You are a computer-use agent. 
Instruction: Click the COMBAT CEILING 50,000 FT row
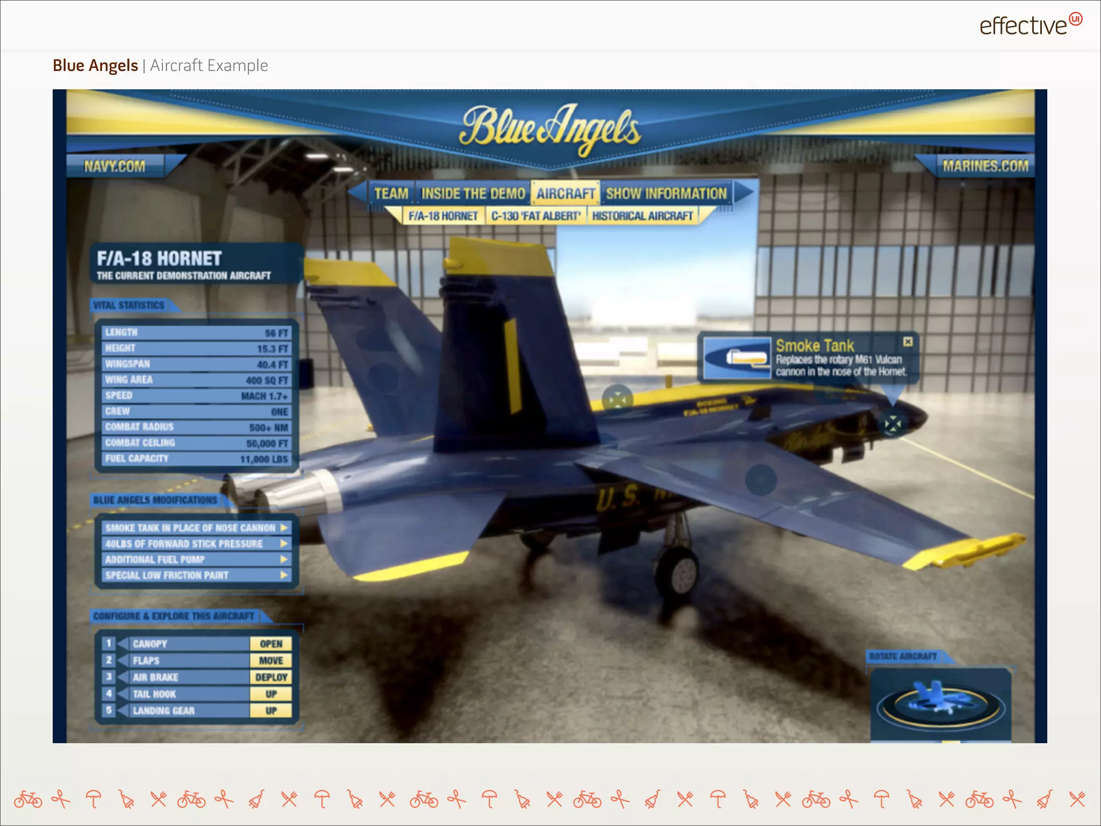pyautogui.click(x=196, y=443)
